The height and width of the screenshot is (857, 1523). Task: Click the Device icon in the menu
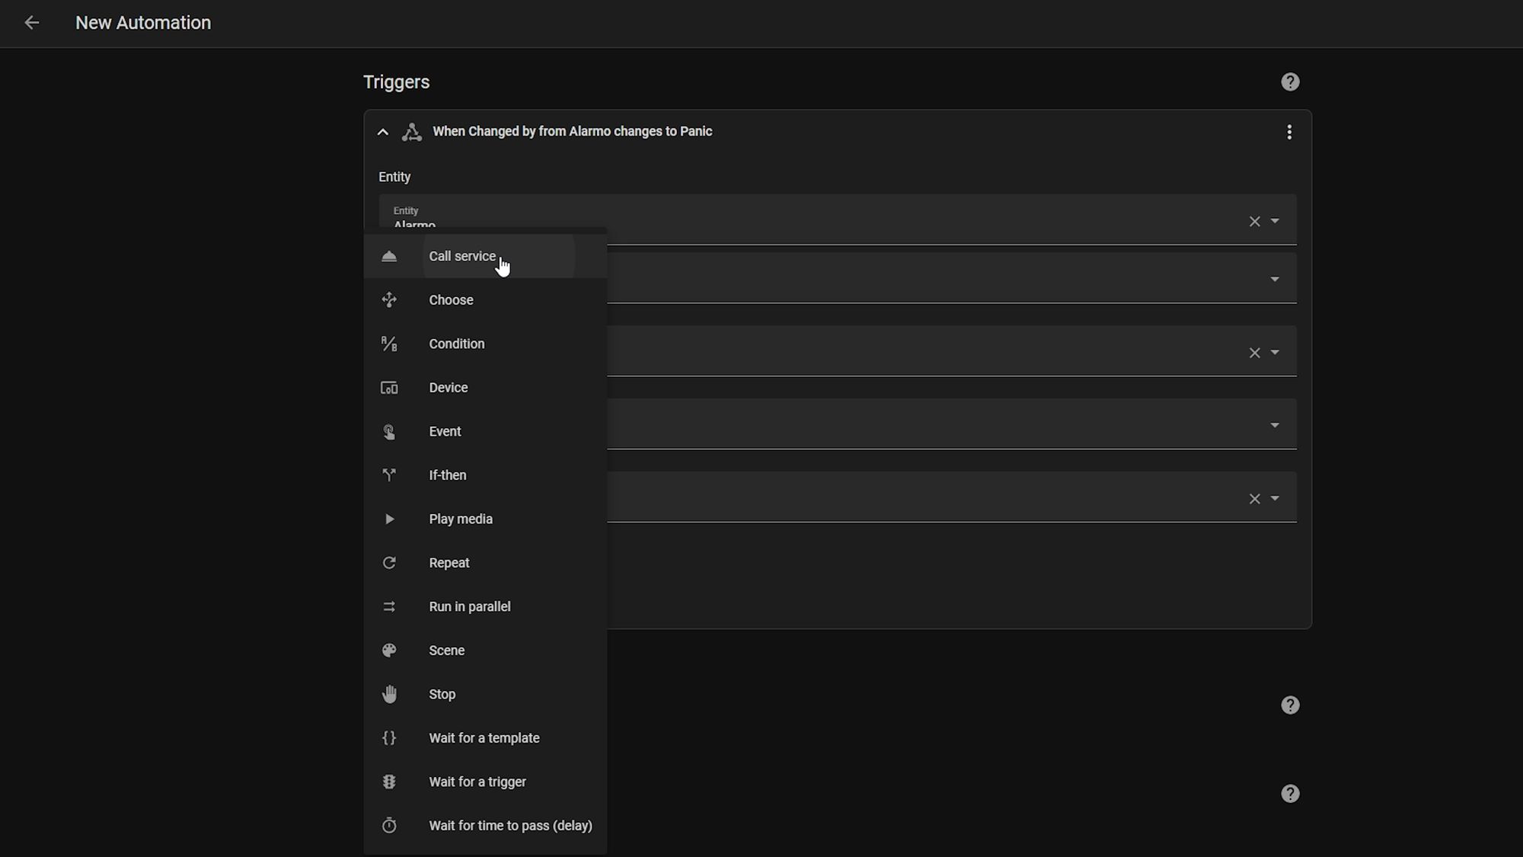tap(389, 388)
